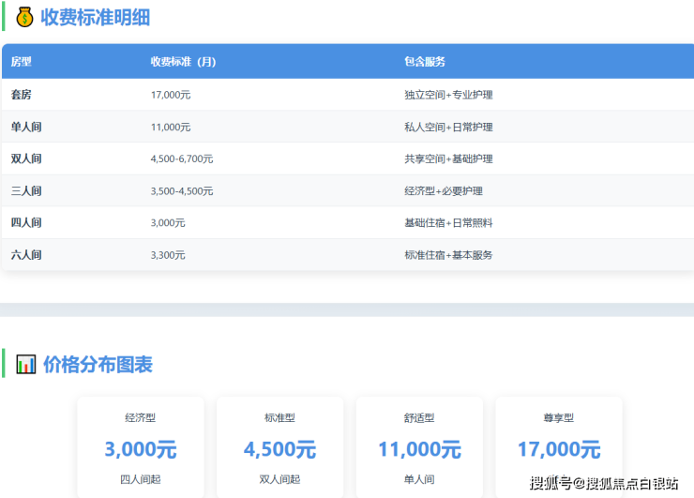Screen dimensions: 694x498
Task: Select the 双人间 row label
Action: [x=26, y=158]
